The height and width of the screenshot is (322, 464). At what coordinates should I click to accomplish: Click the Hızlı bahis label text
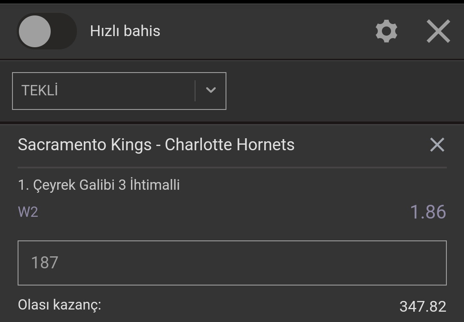pyautogui.click(x=125, y=31)
